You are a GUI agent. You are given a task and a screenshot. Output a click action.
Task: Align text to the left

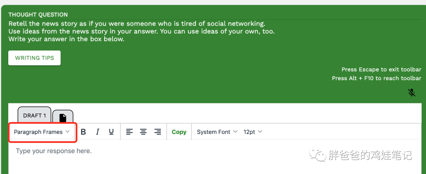(x=129, y=132)
